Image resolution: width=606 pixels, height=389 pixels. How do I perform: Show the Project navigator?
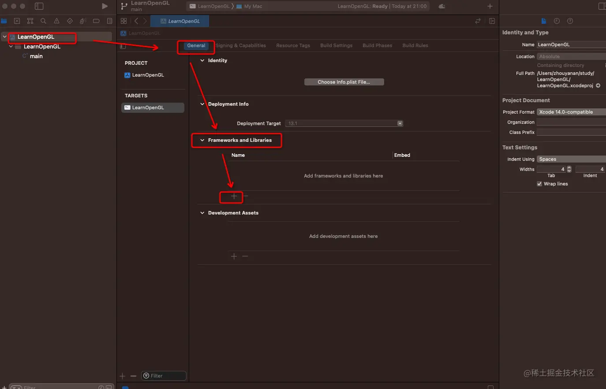[x=4, y=21]
